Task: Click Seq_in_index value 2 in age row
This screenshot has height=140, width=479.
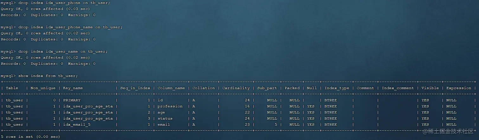Action: [x=149, y=112]
